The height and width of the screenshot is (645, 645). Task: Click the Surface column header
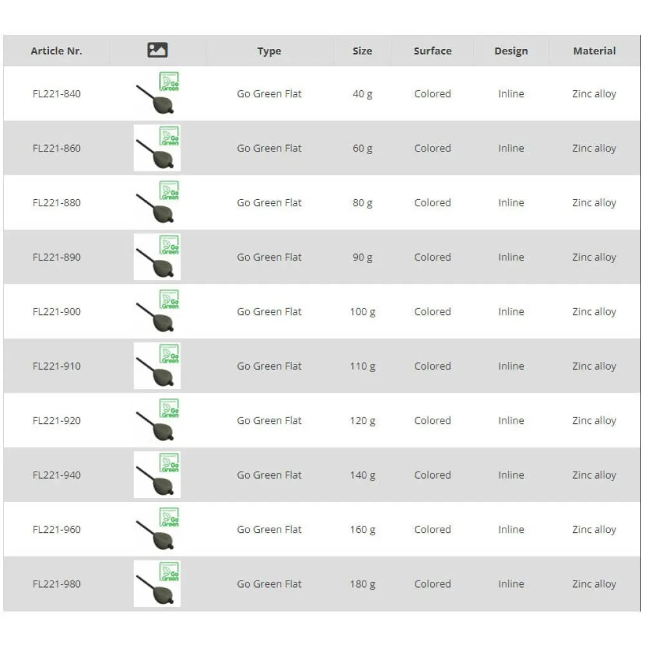click(x=432, y=51)
